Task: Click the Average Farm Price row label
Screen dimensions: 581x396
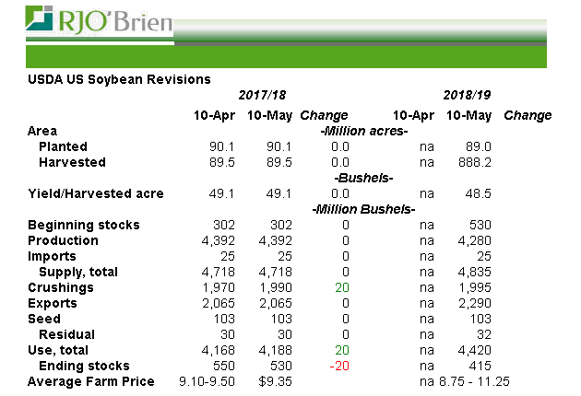Action: pos(91,381)
